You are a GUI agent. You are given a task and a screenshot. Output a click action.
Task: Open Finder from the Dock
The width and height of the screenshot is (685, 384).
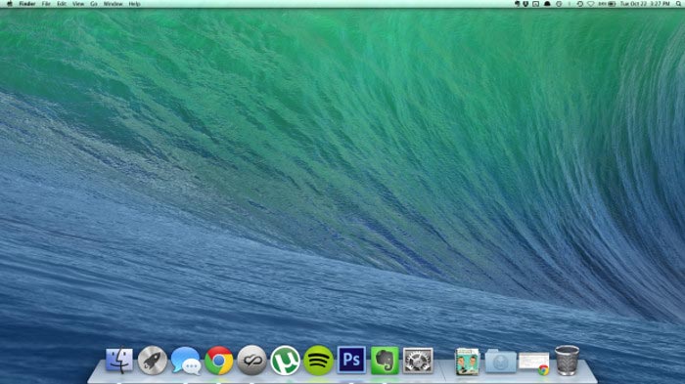[x=119, y=361]
